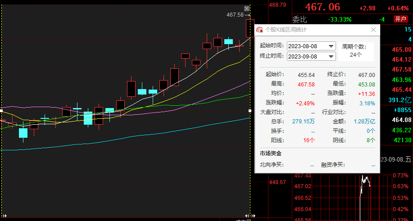Viewport: 413px width, 221px height.
Task: Click the 融资净买 label
Action: pos(333,165)
